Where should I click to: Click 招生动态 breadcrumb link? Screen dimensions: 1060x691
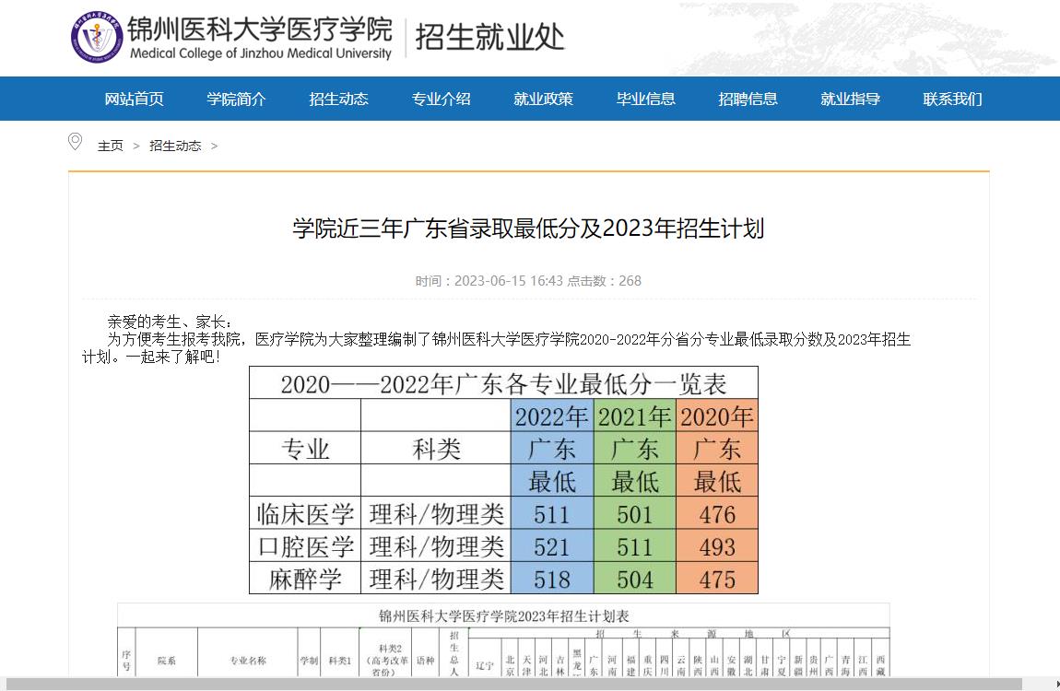tap(175, 146)
